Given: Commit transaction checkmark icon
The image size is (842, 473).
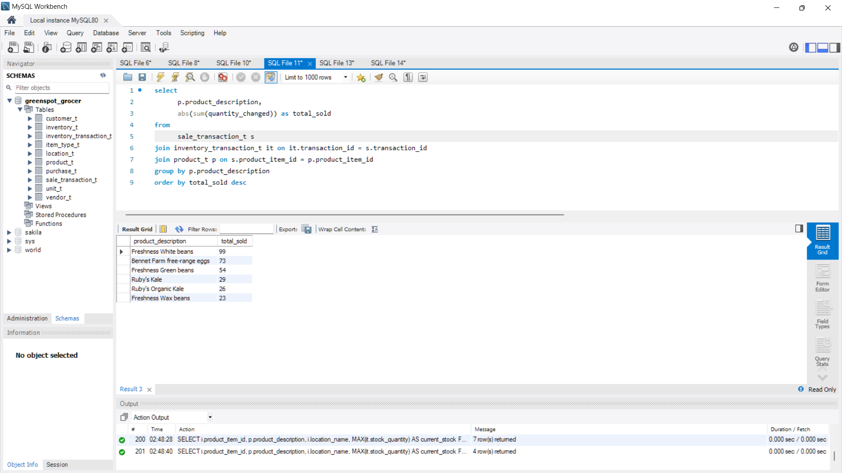Looking at the screenshot, I should click(x=241, y=78).
